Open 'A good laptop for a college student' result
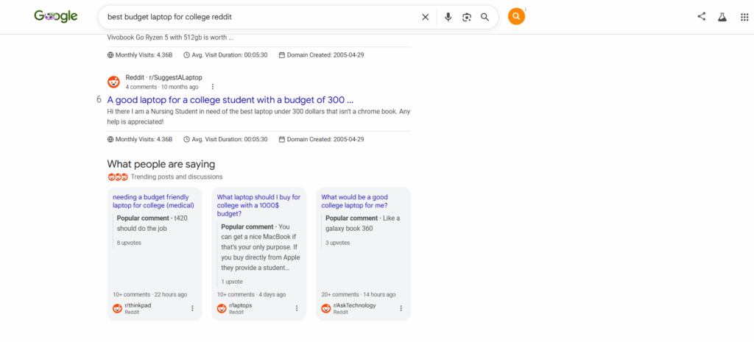 (230, 100)
